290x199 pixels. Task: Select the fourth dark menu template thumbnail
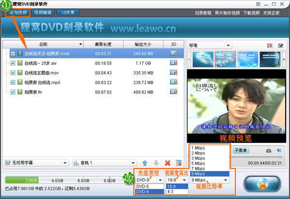(x=270, y=59)
